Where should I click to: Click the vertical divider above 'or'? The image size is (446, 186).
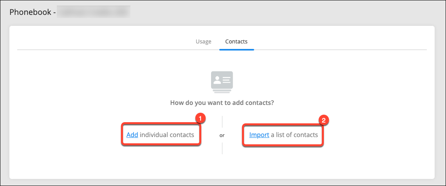(222, 122)
